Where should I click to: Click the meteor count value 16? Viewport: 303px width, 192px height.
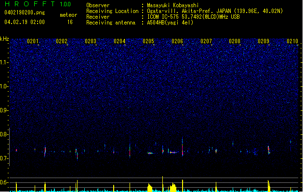(70, 22)
